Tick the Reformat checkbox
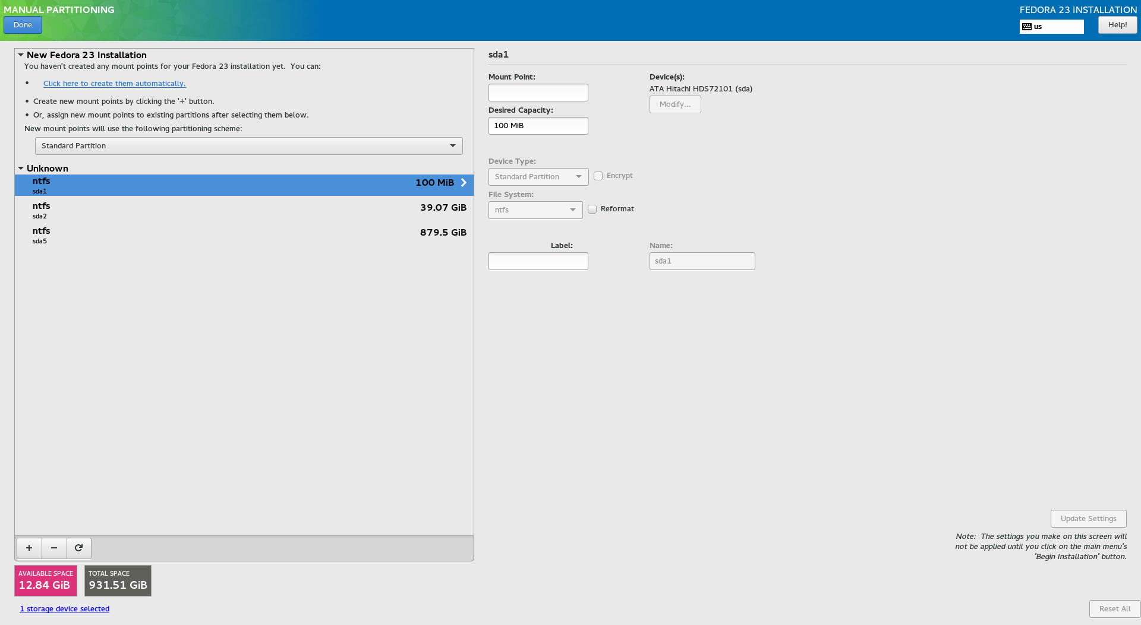 592,210
